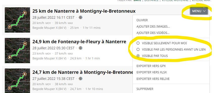
Task: Click globe icon beside 28 juillet 05:30
Action: coord(81,48)
